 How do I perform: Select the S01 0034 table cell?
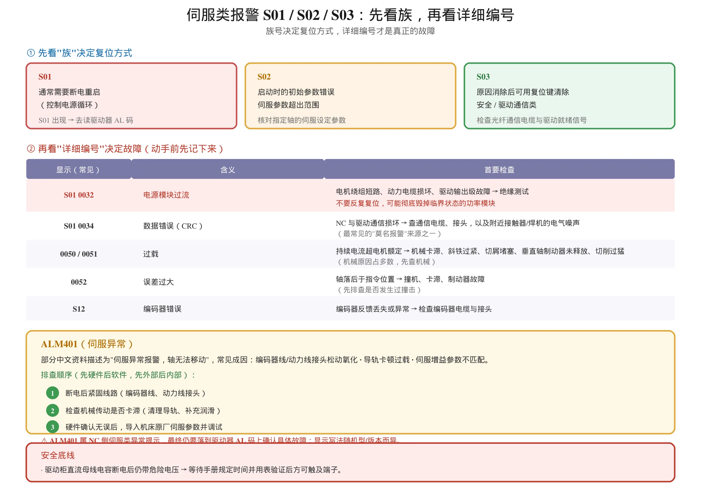coord(79,226)
